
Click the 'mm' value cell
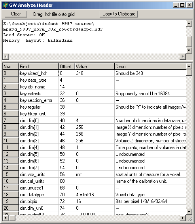[x=95, y=174]
